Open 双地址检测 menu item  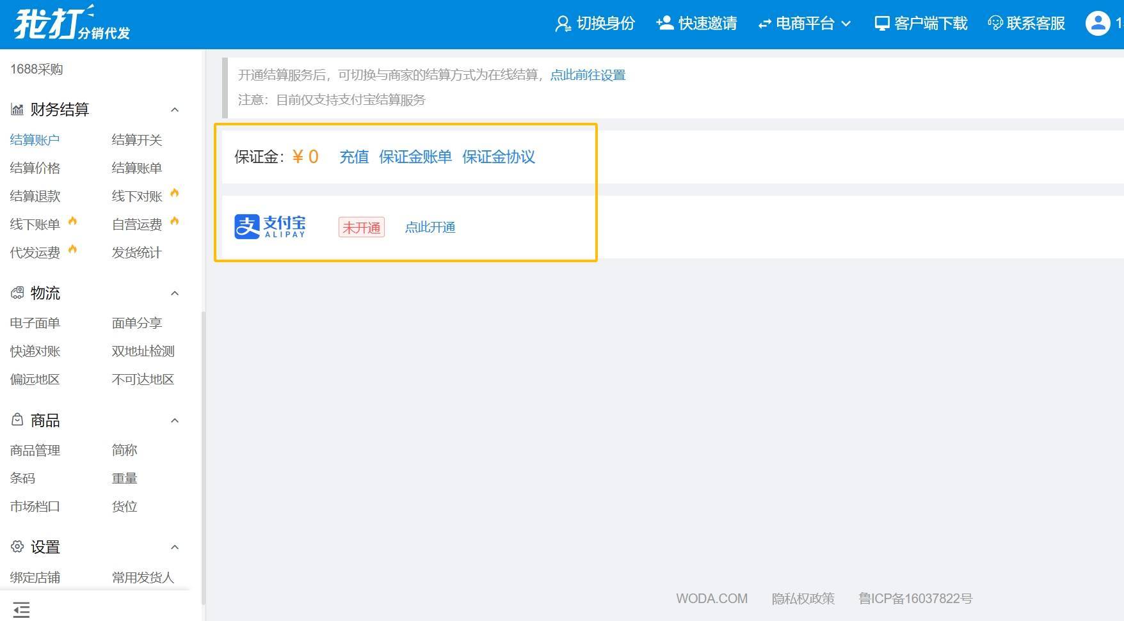143,351
